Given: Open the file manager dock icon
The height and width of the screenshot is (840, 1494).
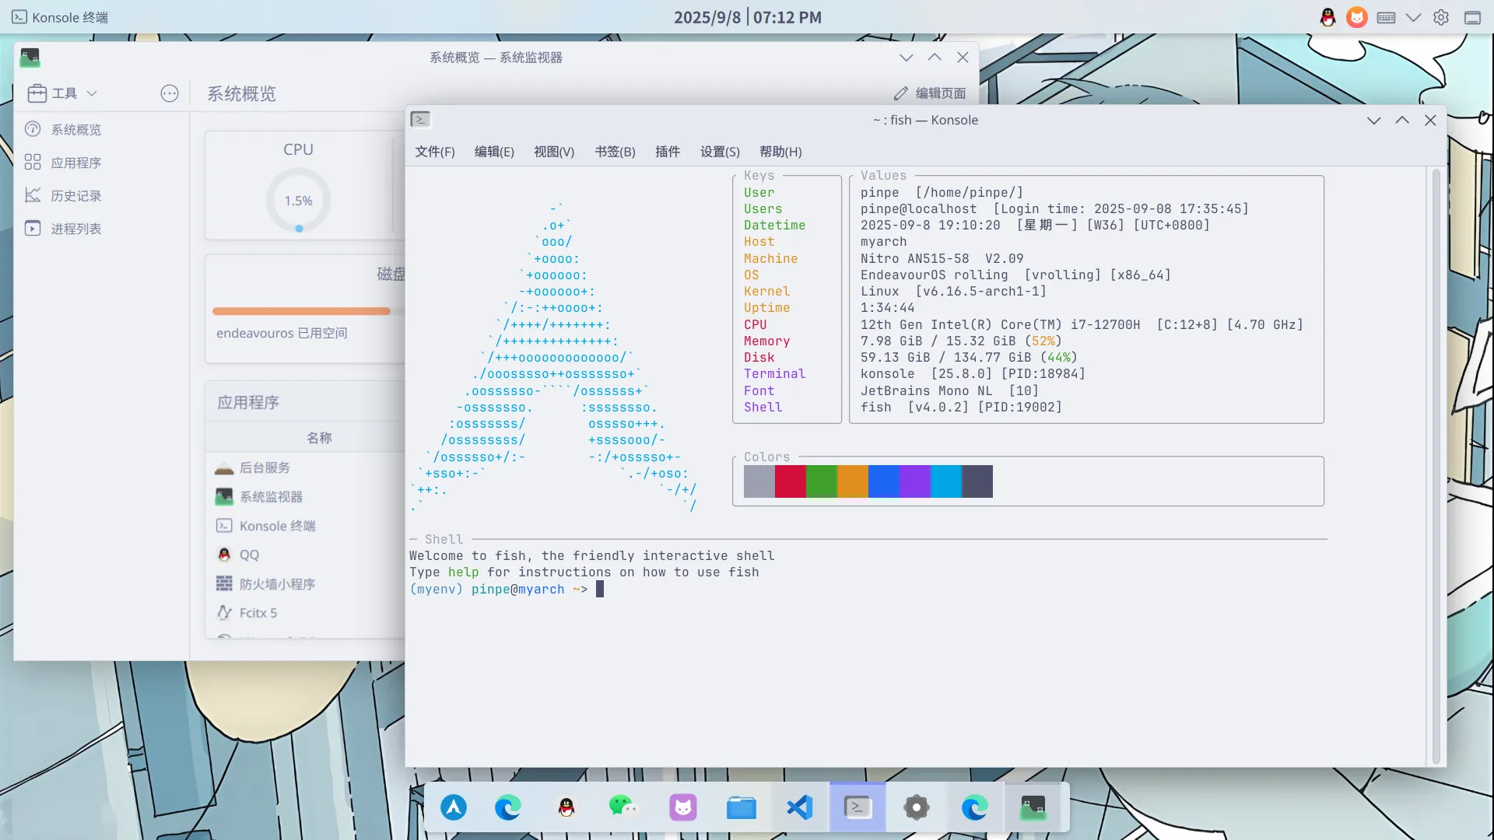Looking at the screenshot, I should tap(741, 807).
